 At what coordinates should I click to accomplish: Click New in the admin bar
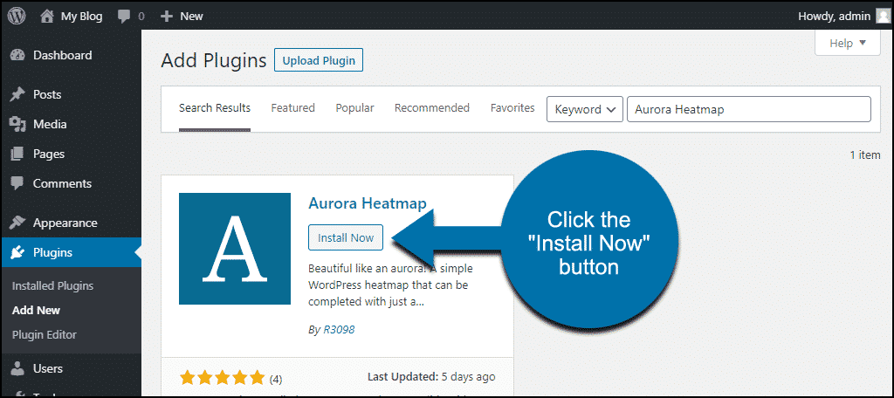tap(191, 17)
